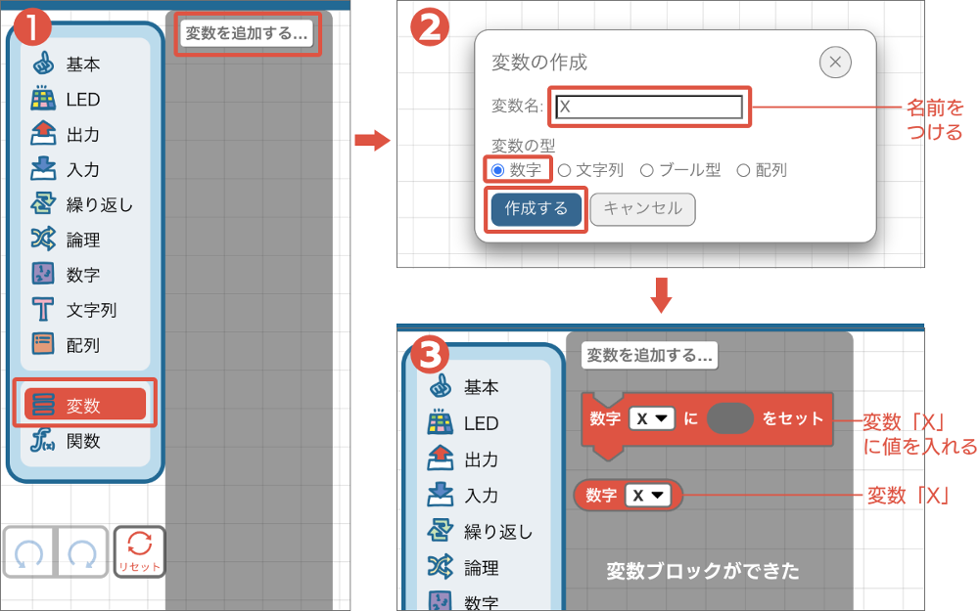Screen dimensions: 979x611
Task: Open the 出力 category label in panel 1
Action: [x=83, y=135]
